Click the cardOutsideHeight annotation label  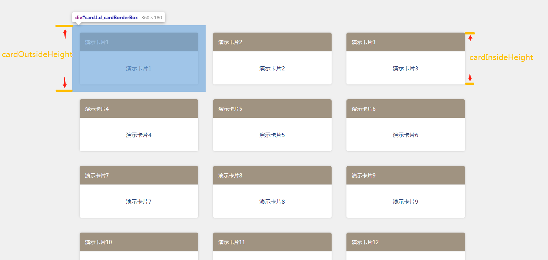coord(37,54)
